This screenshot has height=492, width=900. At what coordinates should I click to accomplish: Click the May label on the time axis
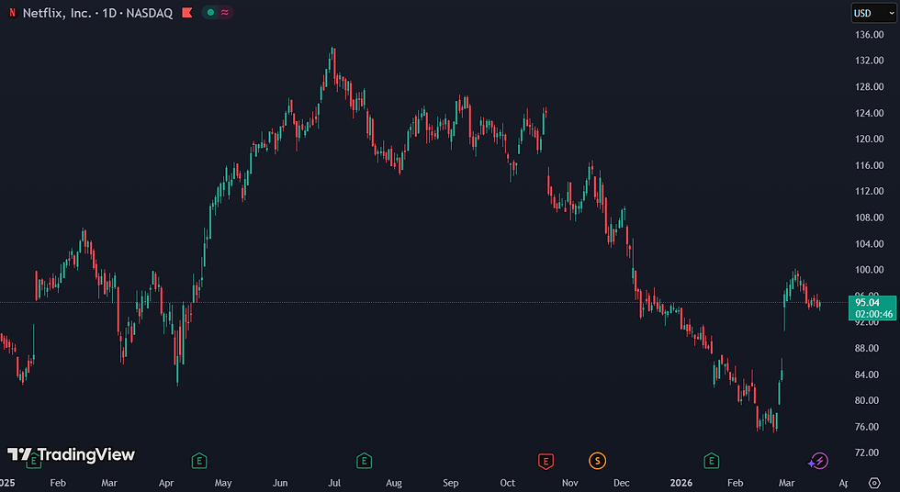tap(222, 483)
